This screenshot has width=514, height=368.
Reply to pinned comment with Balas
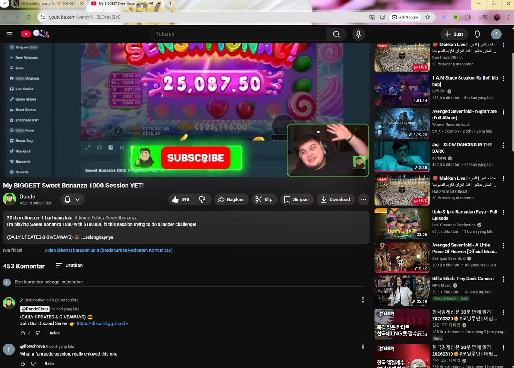click(x=54, y=333)
